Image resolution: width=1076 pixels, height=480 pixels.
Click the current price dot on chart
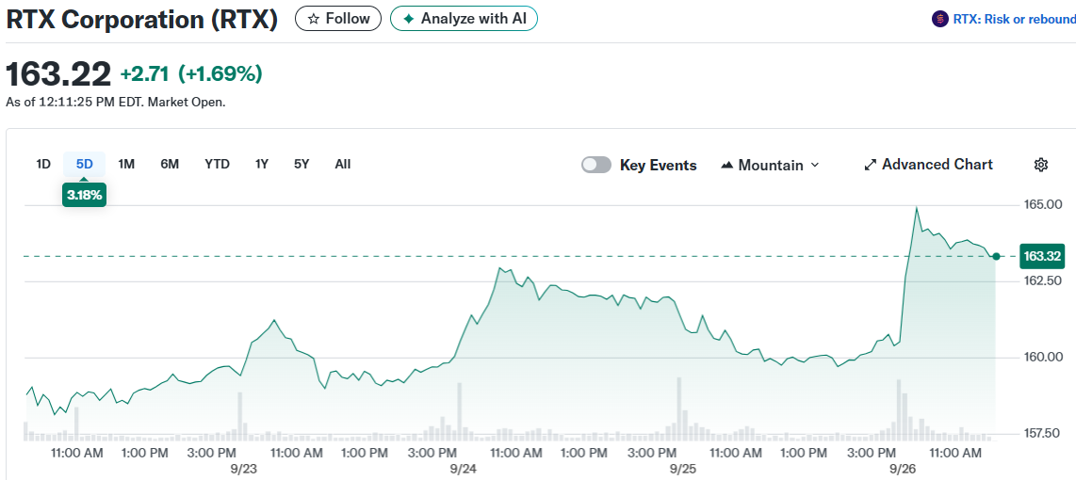[x=996, y=256]
